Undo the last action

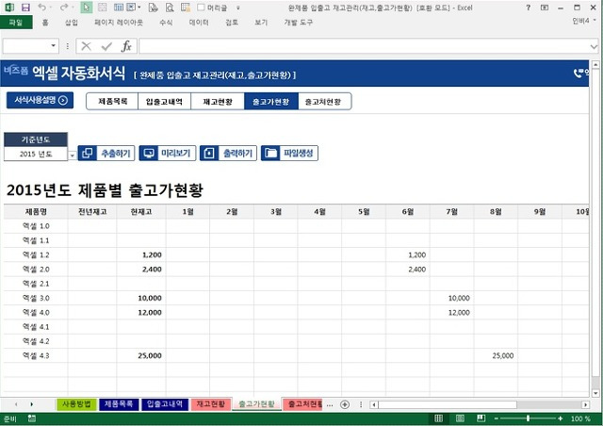41,8
